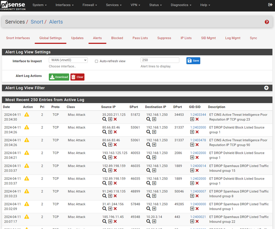Click the Source IP column header
This screenshot has width=275, height=229.
tap(108, 107)
